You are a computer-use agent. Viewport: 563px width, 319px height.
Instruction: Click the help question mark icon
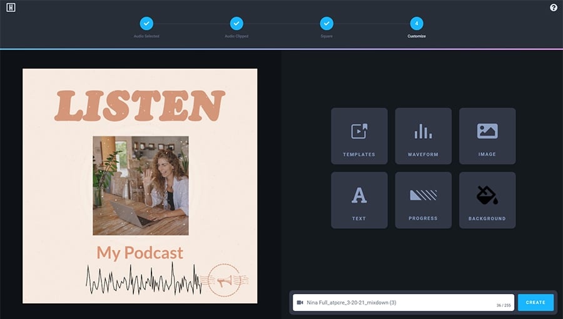pyautogui.click(x=553, y=8)
